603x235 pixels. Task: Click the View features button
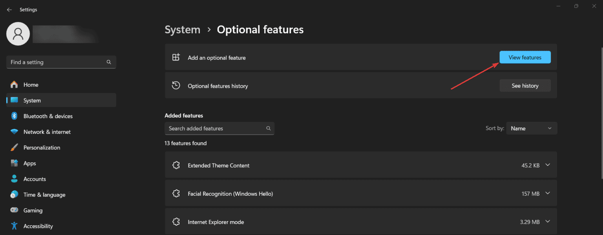pos(525,57)
